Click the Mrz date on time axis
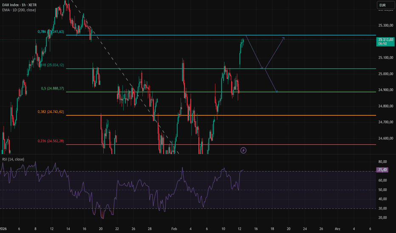Viewport: 396px width, 233px height. (x=337, y=229)
